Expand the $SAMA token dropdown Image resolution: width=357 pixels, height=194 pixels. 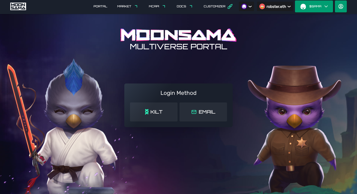pos(314,6)
